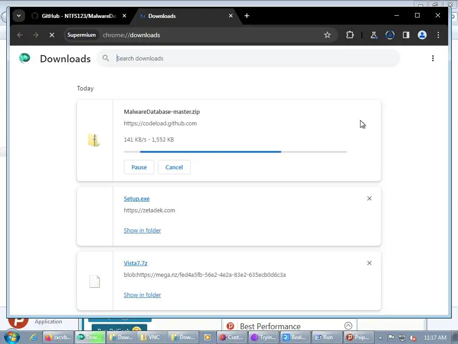458x344 pixels.
Task: Launch Internet Explorer from the taskbar
Action: 34,337
